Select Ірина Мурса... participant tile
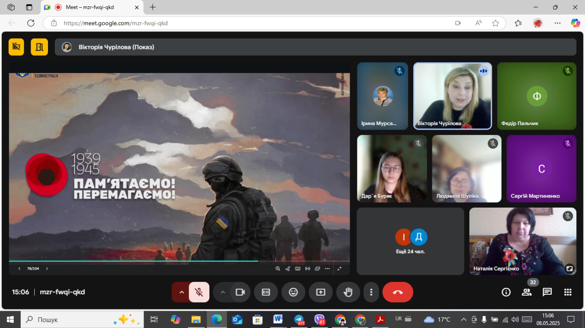Screen dimensions: 585x328 383,96
